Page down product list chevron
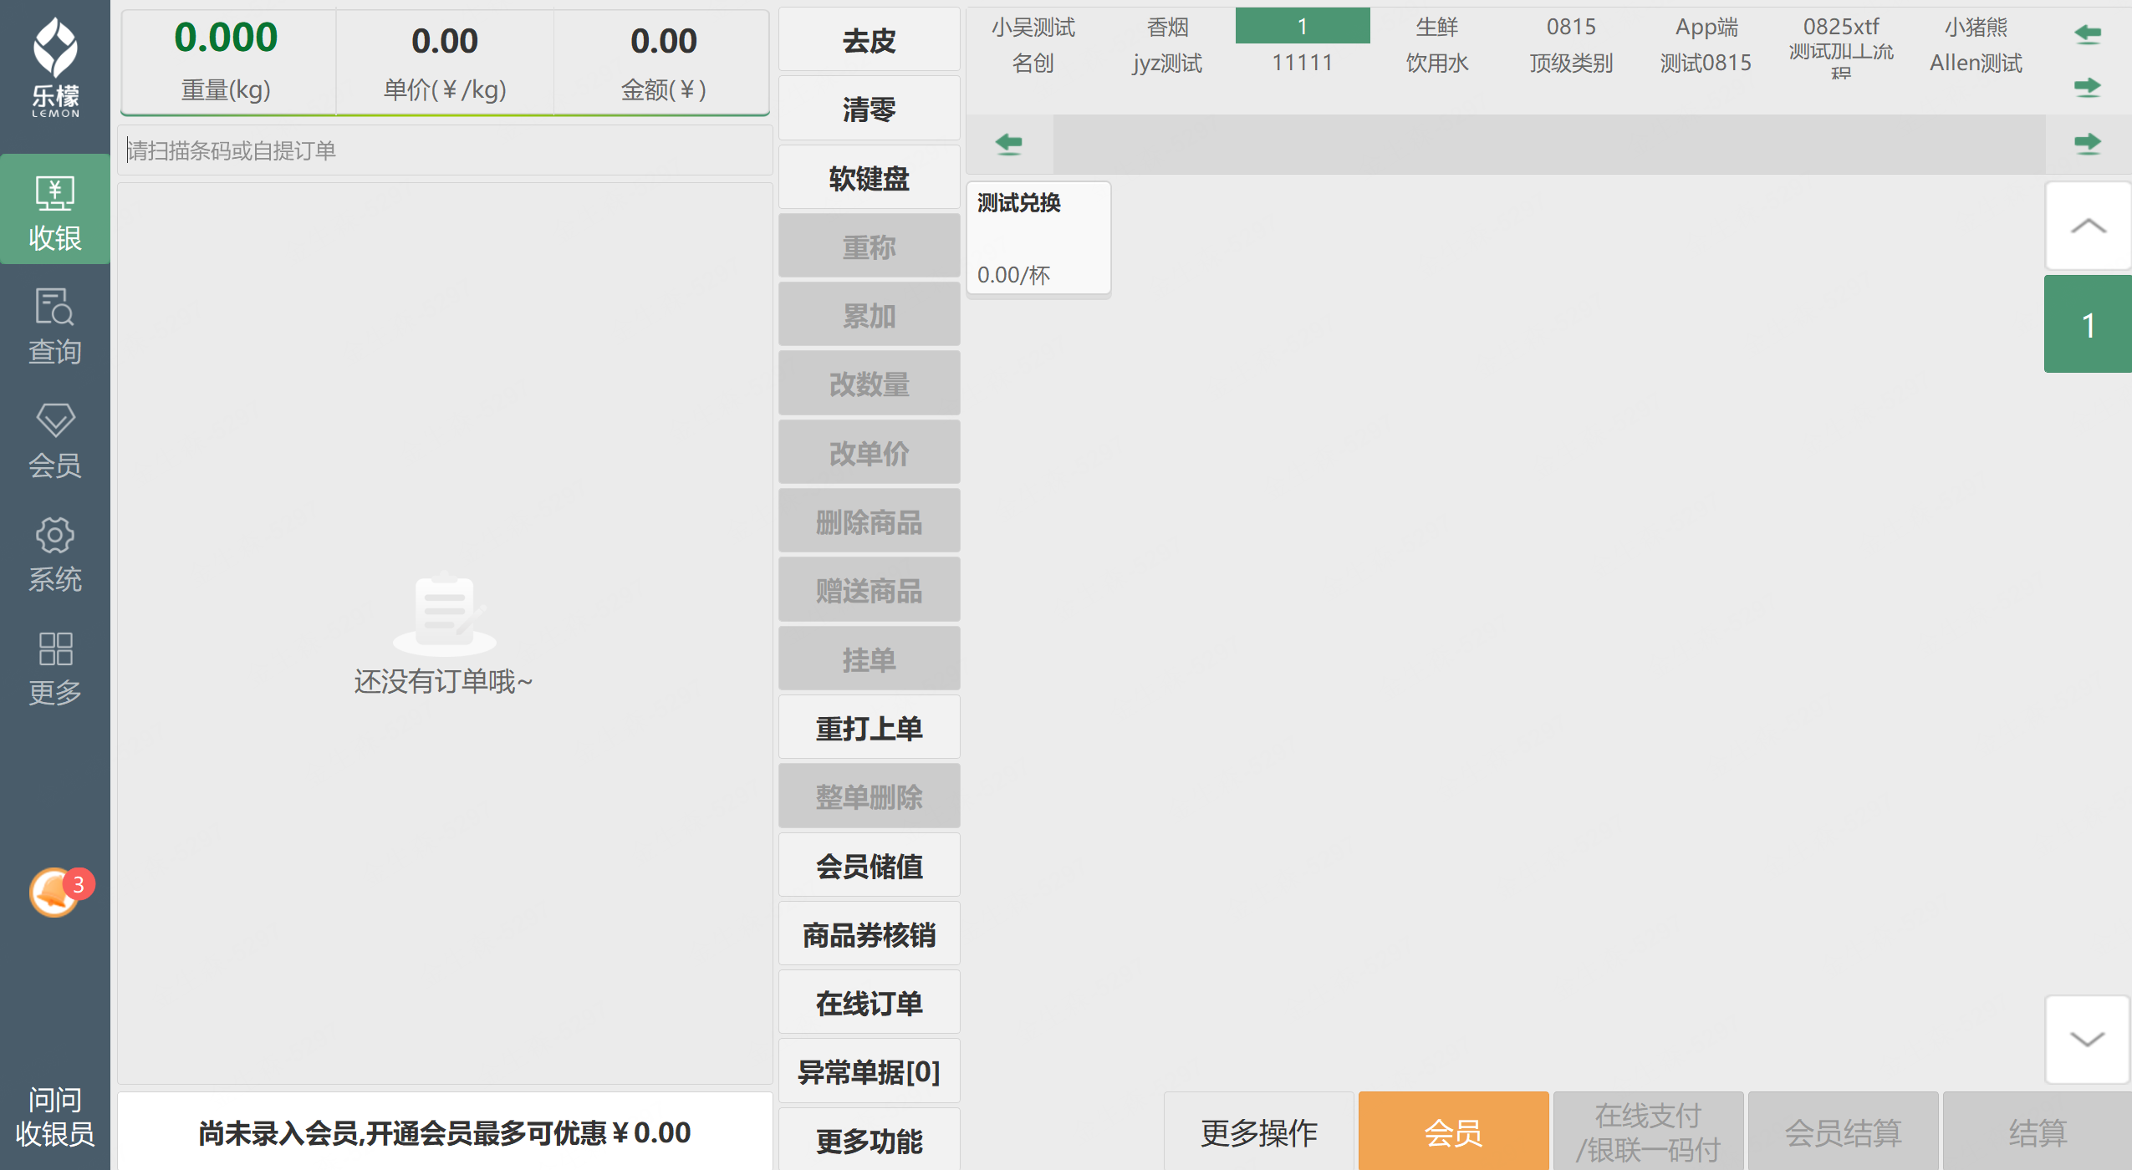This screenshot has height=1170, width=2132. (2087, 1039)
